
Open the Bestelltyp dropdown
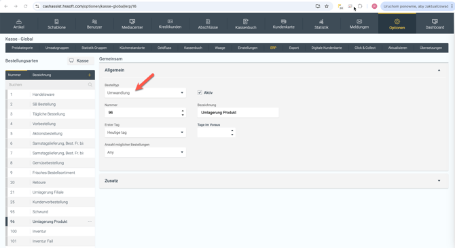(145, 92)
